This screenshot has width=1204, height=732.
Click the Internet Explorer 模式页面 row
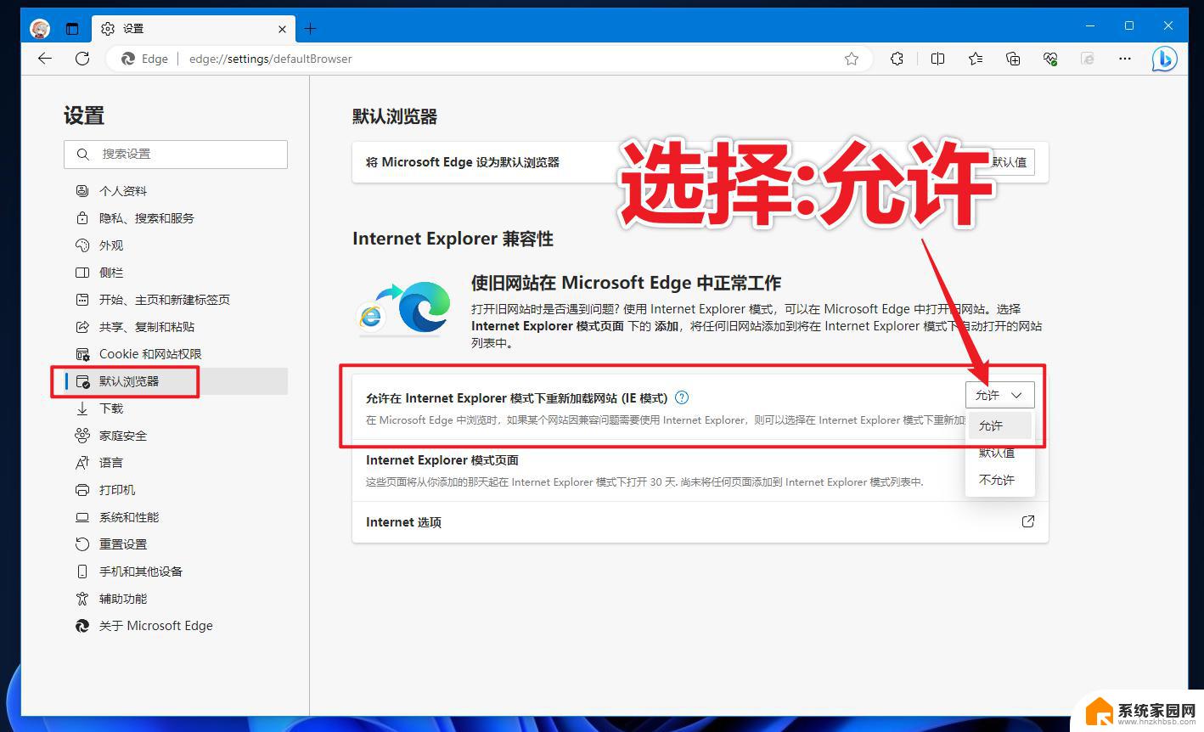(700, 470)
